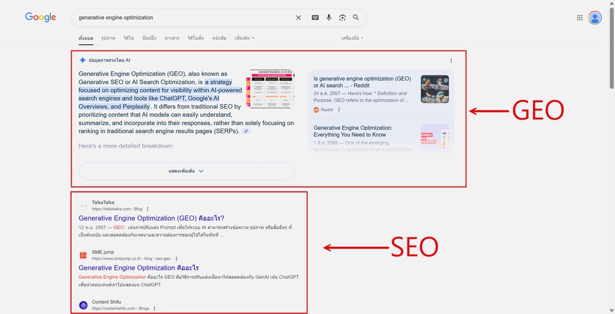Expand AI overview with แสดงเพิ่มเติม button

(x=186, y=171)
